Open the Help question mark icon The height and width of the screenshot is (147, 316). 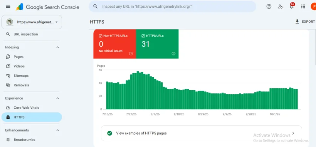269,7
